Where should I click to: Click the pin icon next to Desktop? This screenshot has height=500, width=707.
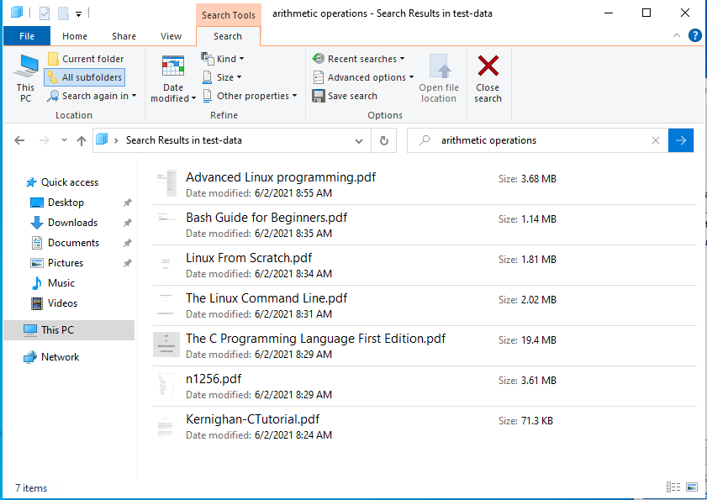pos(128,203)
